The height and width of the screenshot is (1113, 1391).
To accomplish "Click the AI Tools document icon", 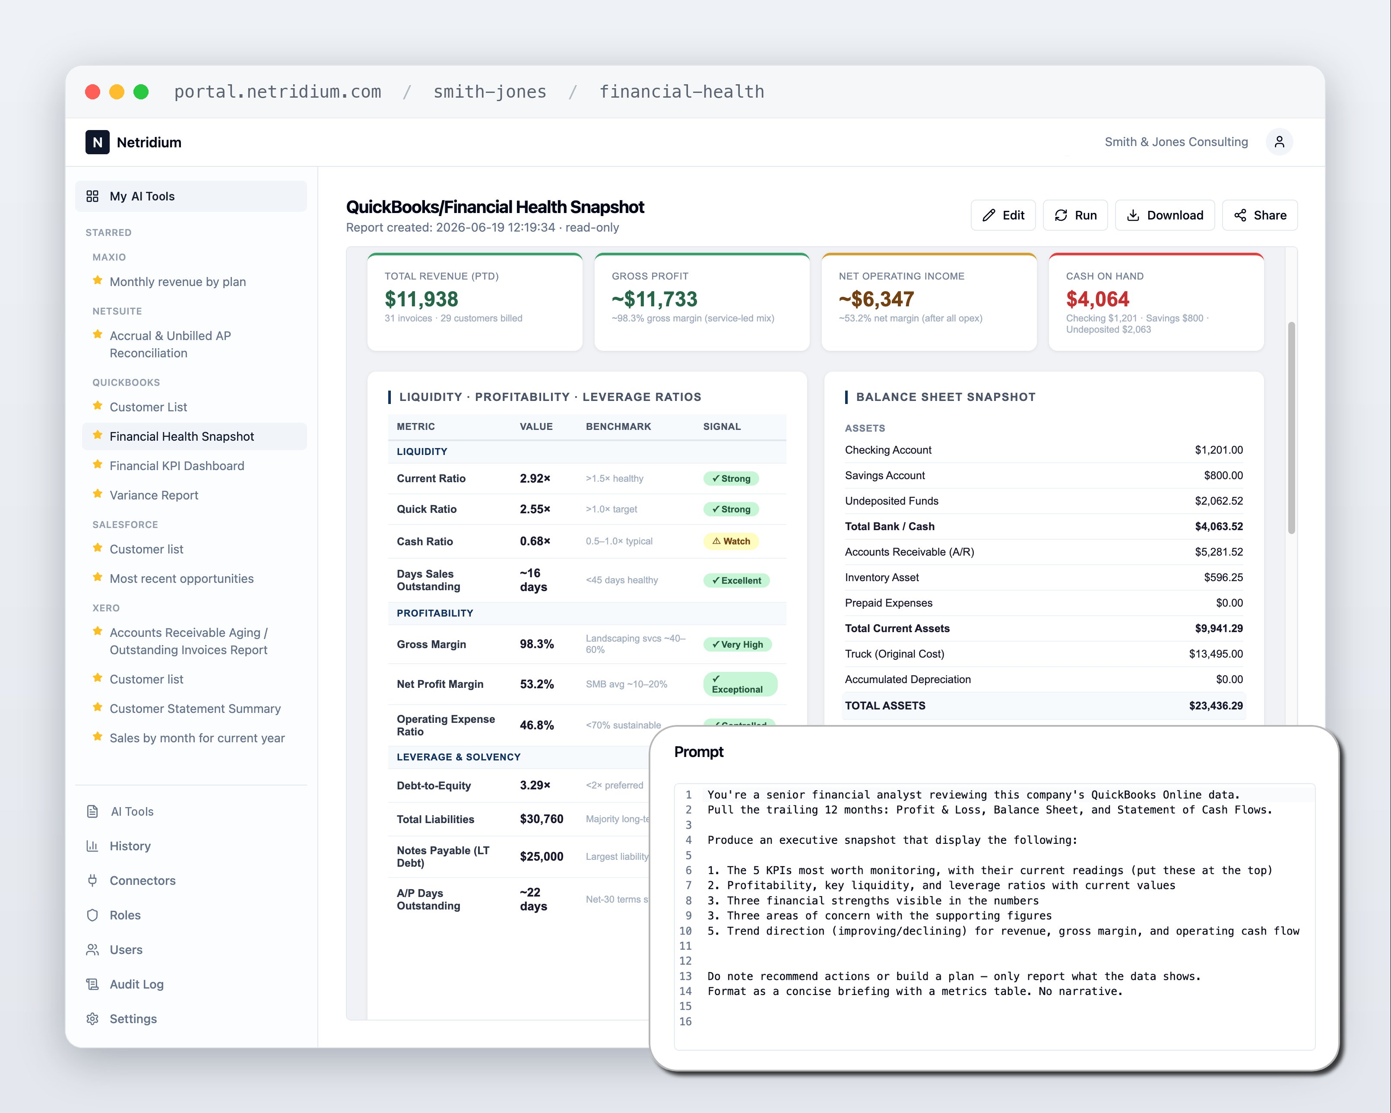I will 92,811.
